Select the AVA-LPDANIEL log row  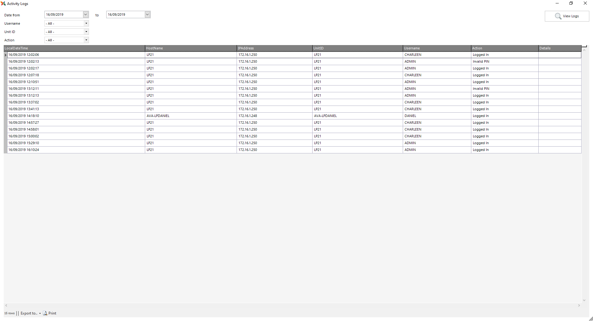[158, 116]
